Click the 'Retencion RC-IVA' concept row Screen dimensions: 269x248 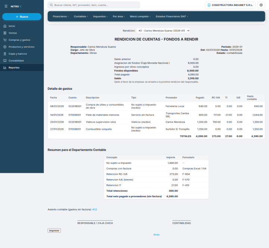point(156,174)
